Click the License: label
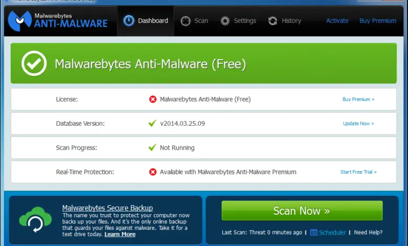 click(x=67, y=99)
